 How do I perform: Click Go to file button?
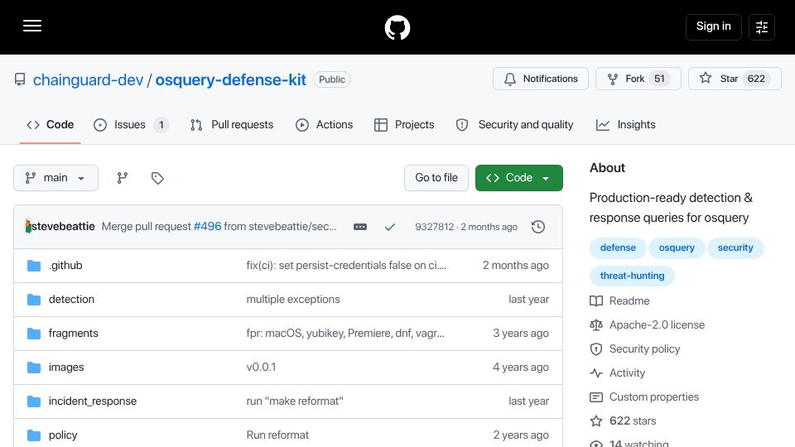(x=436, y=178)
